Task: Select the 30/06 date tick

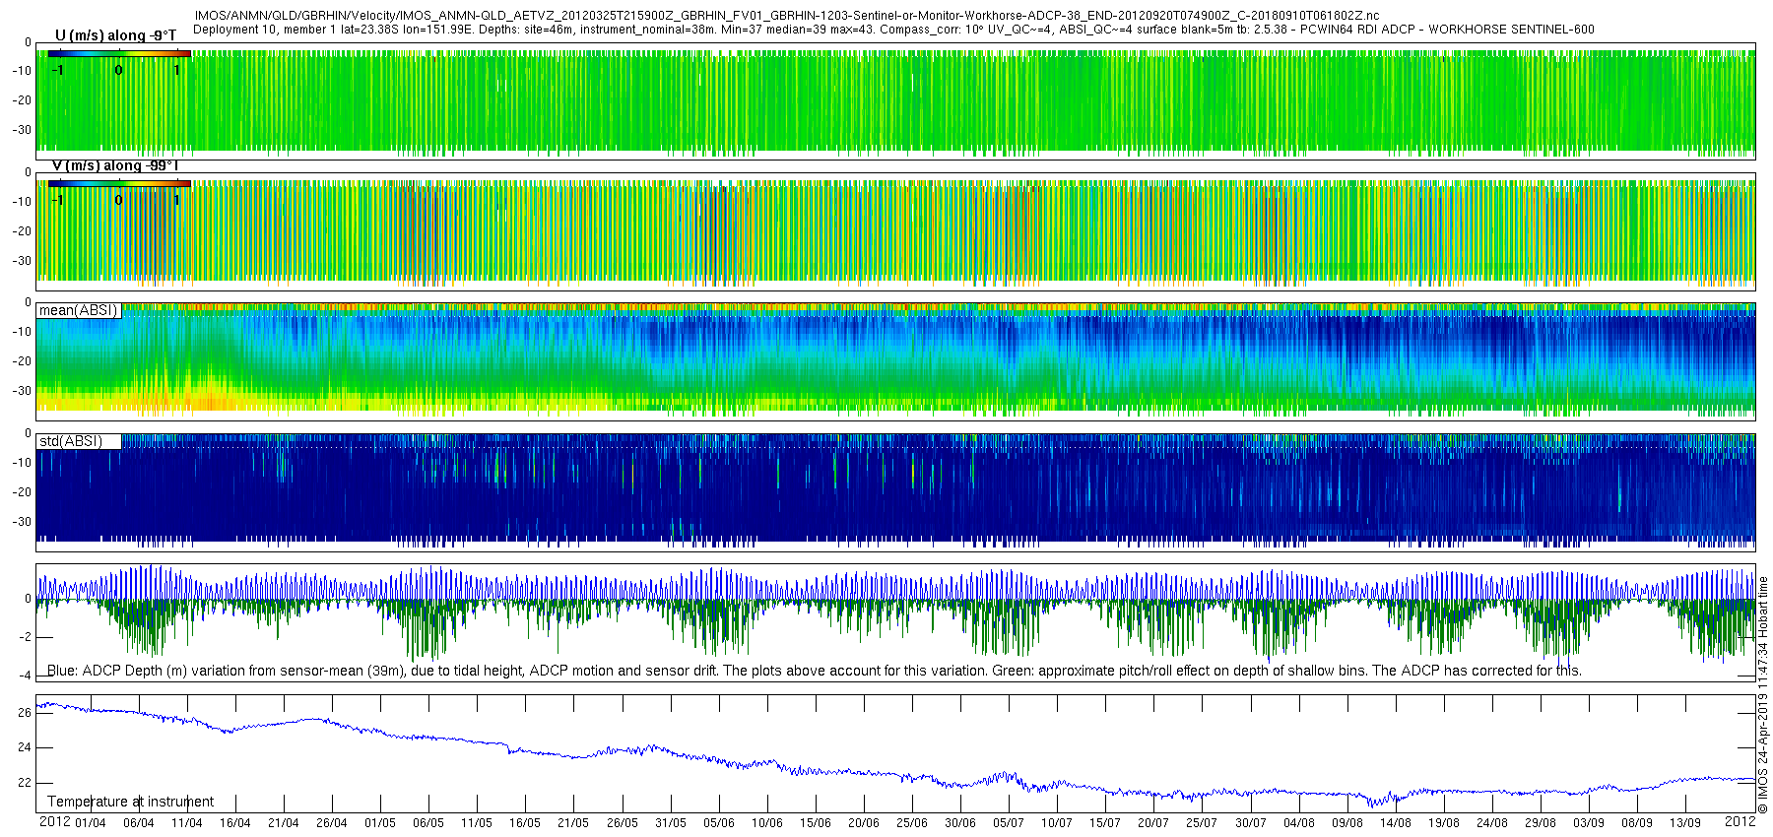Action: click(960, 823)
